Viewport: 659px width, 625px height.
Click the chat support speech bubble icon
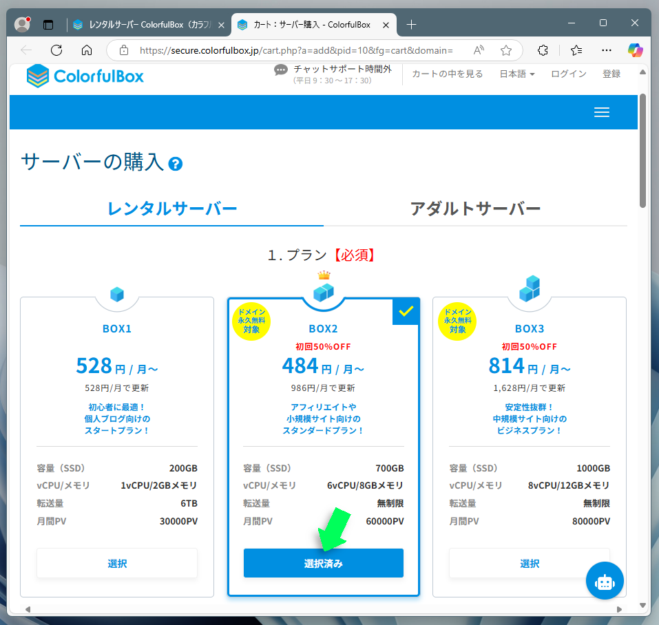tap(281, 70)
